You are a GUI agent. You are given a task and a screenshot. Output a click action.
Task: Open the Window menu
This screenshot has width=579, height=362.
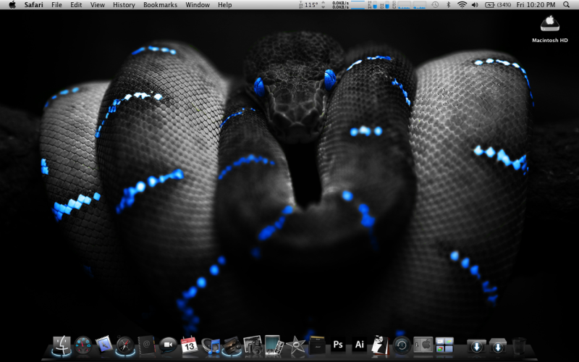point(198,5)
